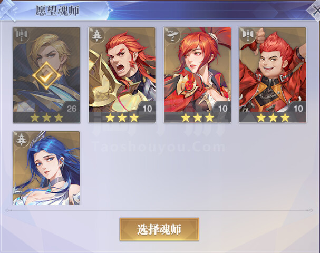Click the hammer emblem beside 愿望魂师 title
320x253 pixels.
click(x=8, y=11)
